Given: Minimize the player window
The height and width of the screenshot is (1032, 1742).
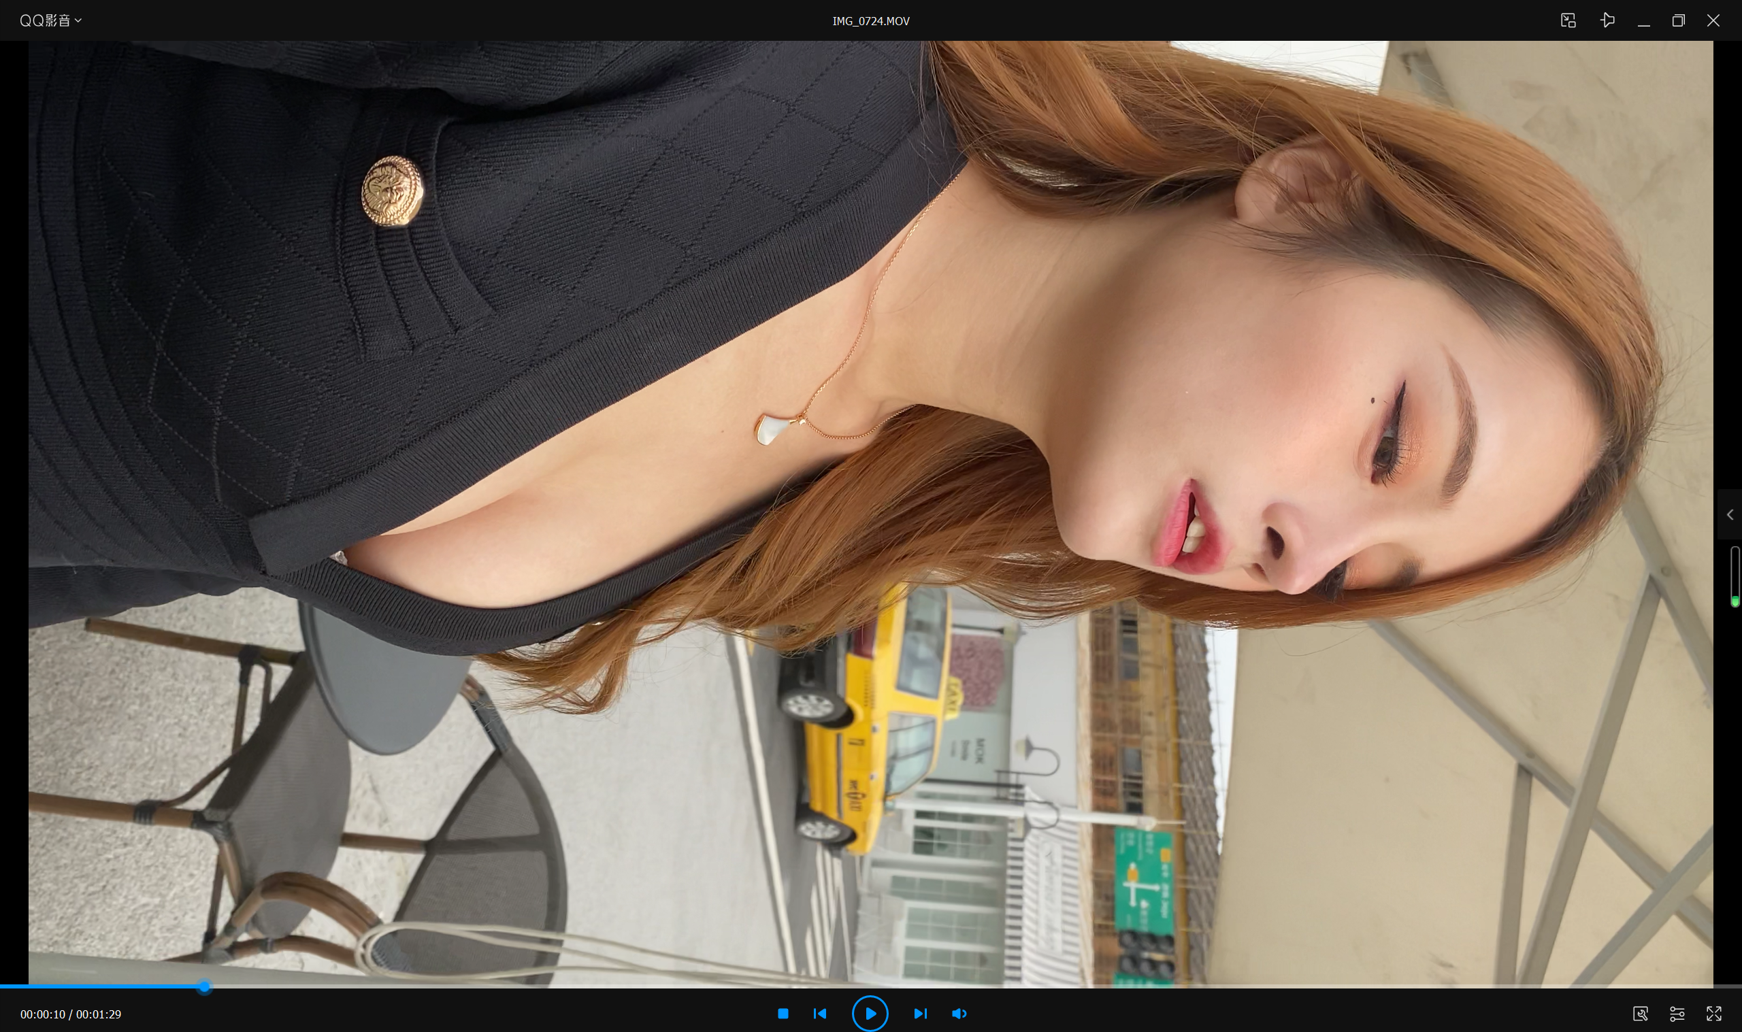Looking at the screenshot, I should (x=1644, y=21).
